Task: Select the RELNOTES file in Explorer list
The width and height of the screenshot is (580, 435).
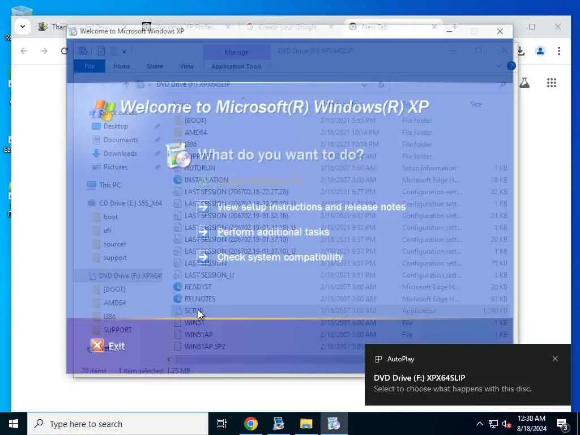Action: tap(200, 299)
